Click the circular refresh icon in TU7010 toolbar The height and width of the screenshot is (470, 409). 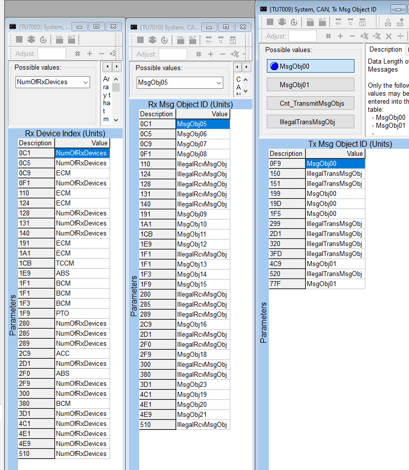tap(164, 40)
